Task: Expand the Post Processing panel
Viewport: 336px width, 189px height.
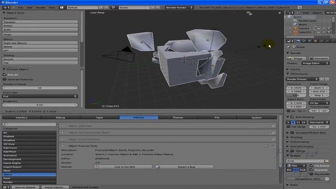Action: [288, 146]
